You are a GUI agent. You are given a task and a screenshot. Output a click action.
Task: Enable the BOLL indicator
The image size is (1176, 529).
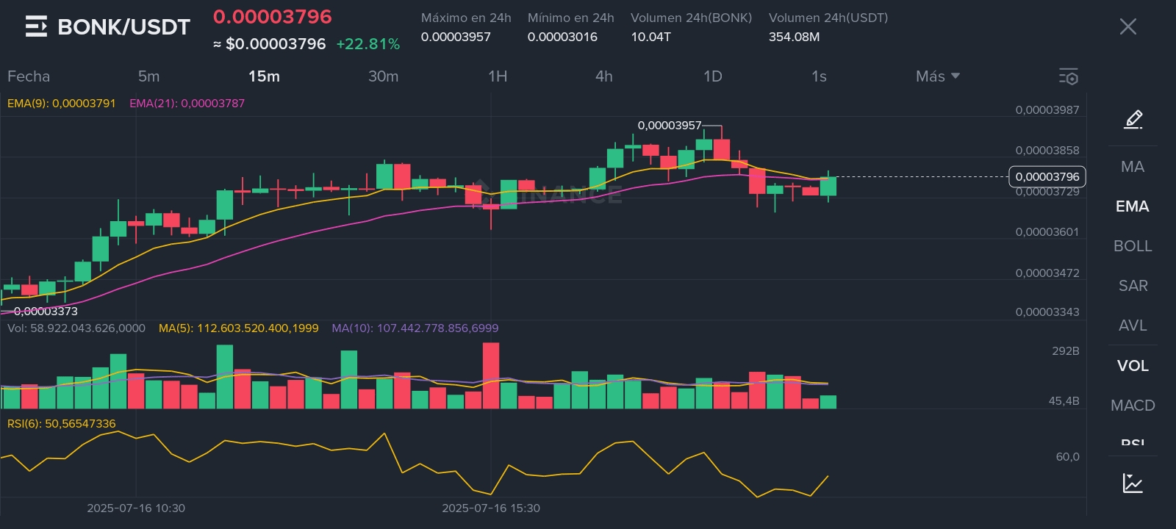(x=1133, y=246)
